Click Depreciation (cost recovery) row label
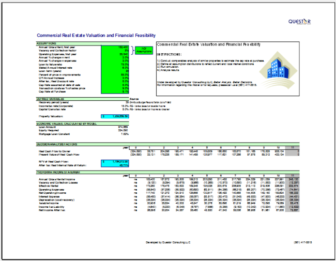The height and width of the screenshot is (261, 336). (56, 200)
